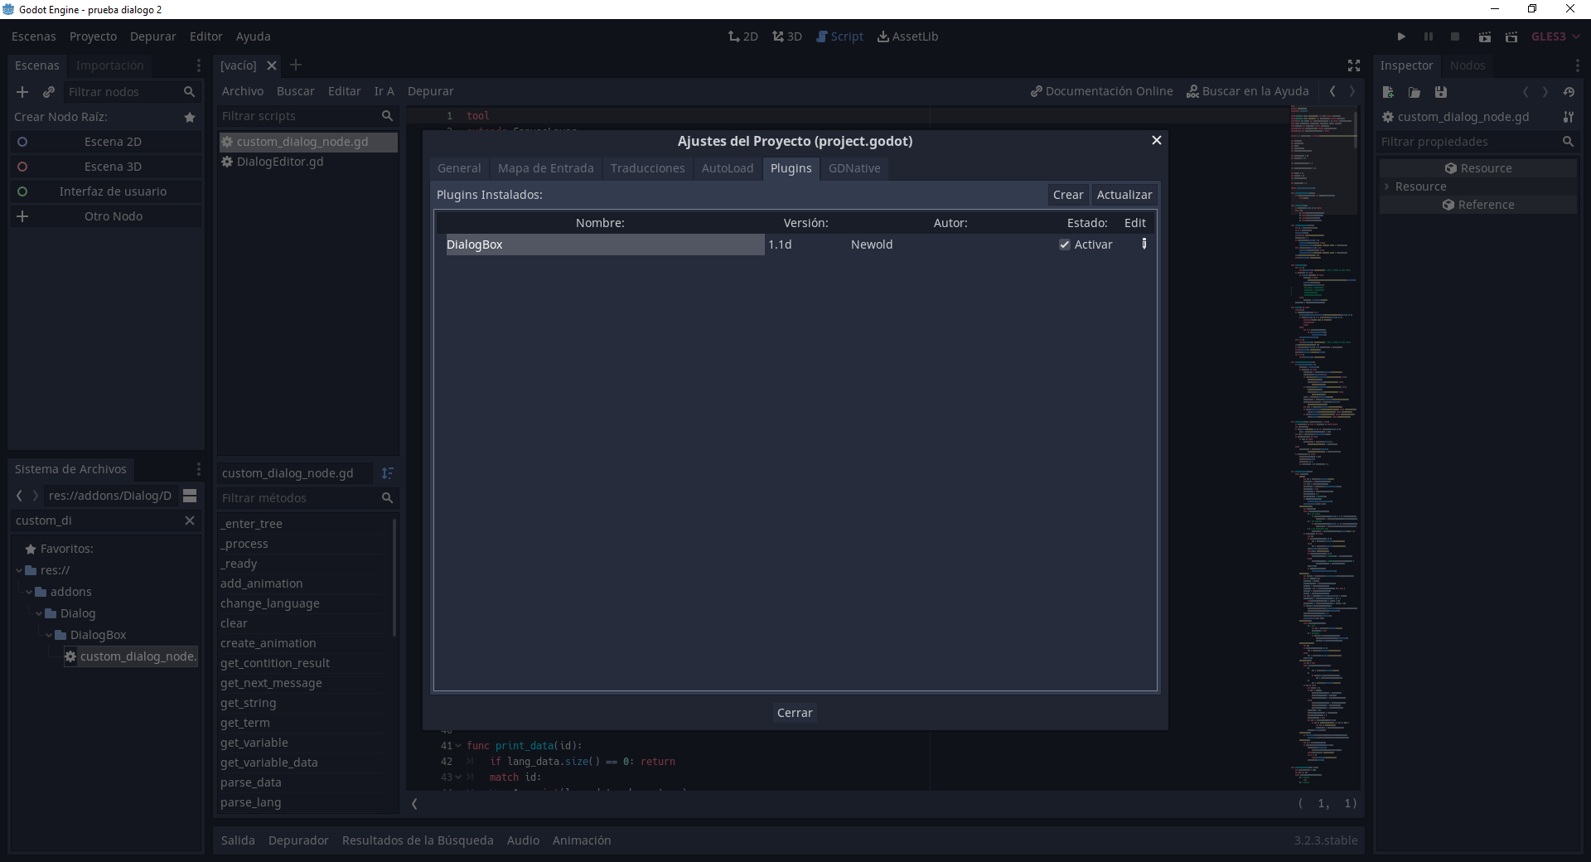Toggle the file system split view icon
The height and width of the screenshot is (862, 1591).
tap(190, 496)
